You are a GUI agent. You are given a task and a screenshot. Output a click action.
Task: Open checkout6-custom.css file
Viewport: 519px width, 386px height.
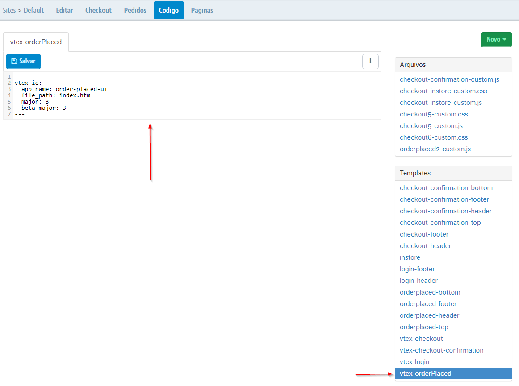point(434,137)
